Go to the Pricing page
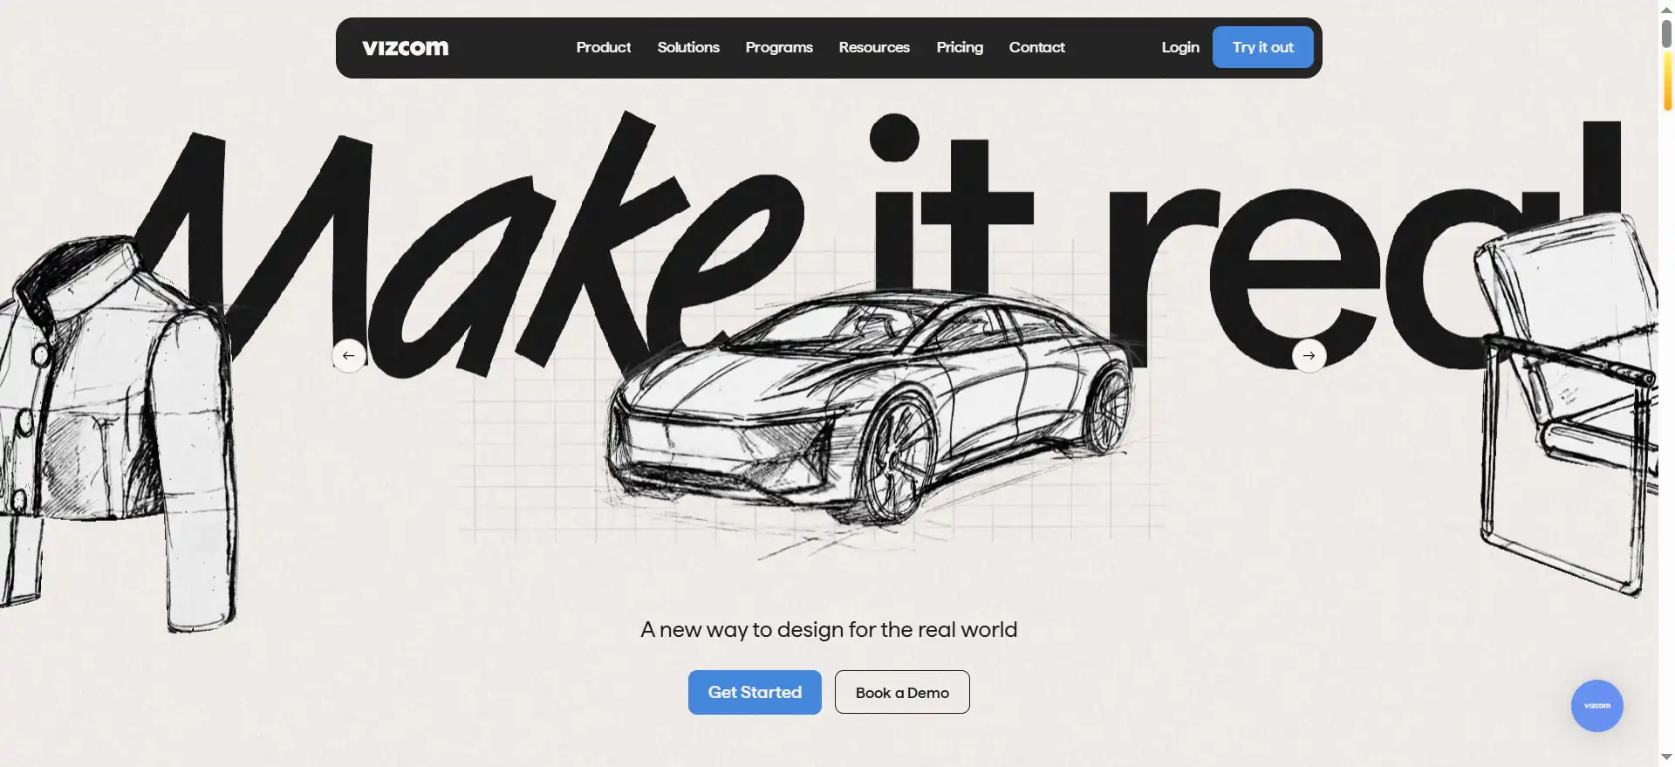1675x767 pixels. click(960, 47)
